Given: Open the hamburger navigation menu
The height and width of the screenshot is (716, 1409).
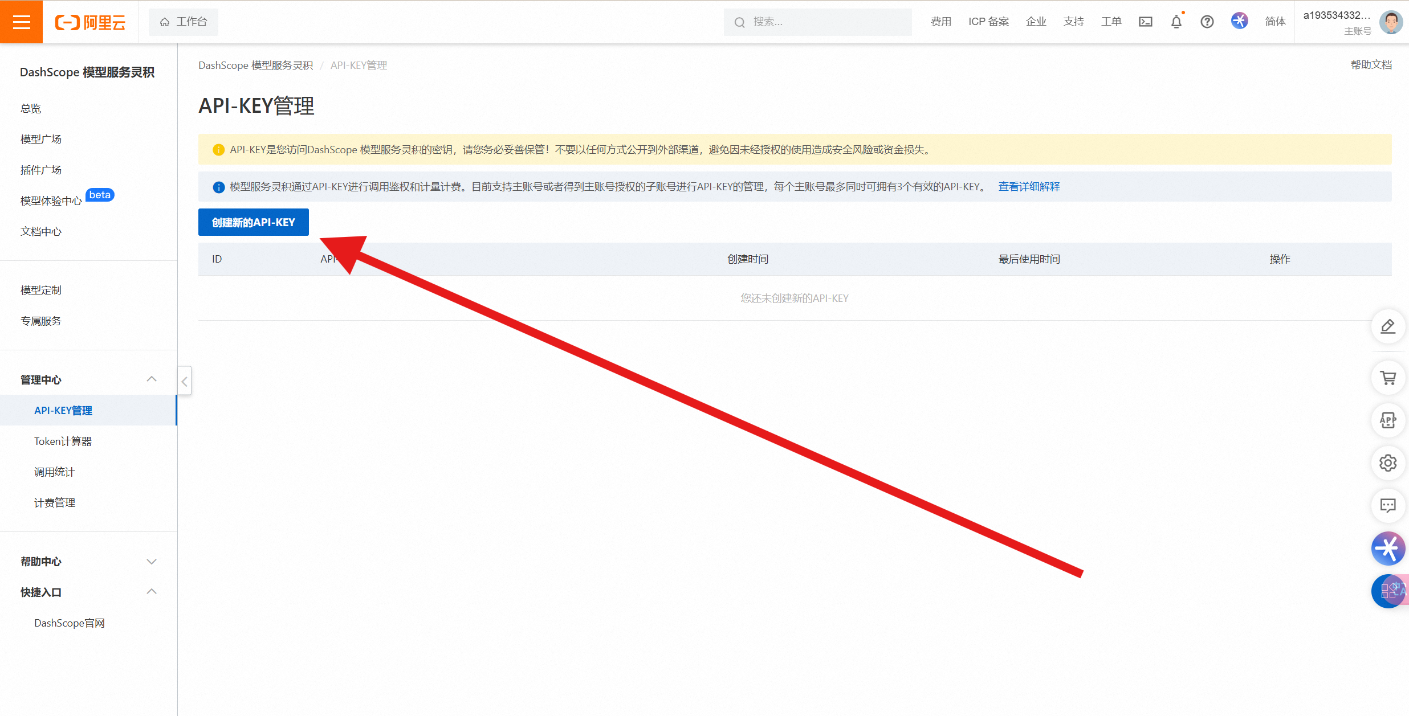Looking at the screenshot, I should 21,22.
